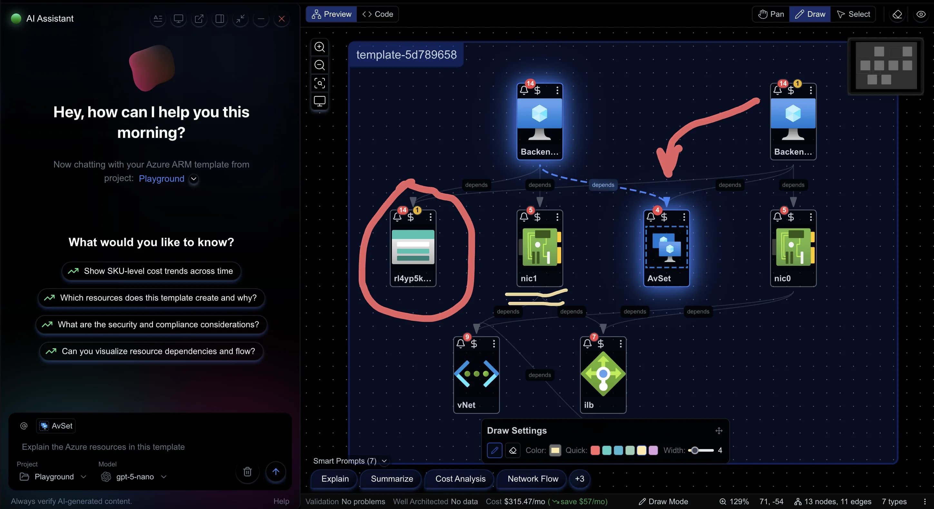Screen dimensions: 934x509
Task: Pick the purple quick color swatch
Action: tap(653, 450)
